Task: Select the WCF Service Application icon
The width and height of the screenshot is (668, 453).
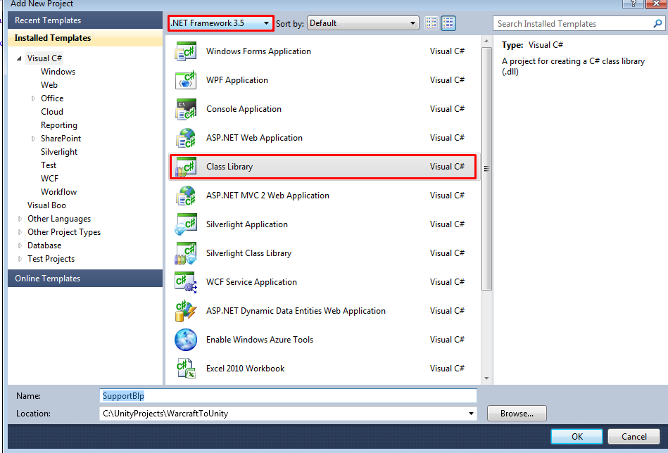Action: pyautogui.click(x=186, y=282)
